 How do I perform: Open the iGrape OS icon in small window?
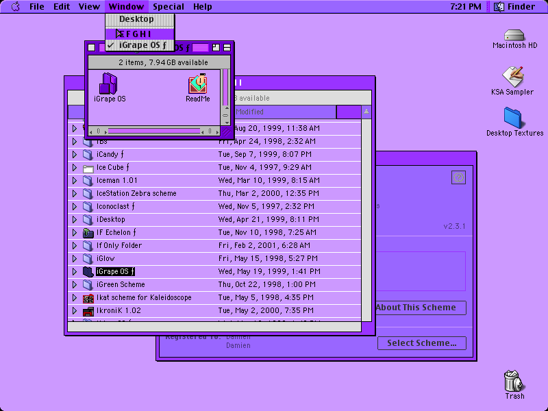(108, 84)
